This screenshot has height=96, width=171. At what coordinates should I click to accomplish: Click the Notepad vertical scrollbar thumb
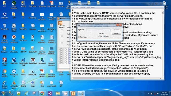[x=163, y=13]
